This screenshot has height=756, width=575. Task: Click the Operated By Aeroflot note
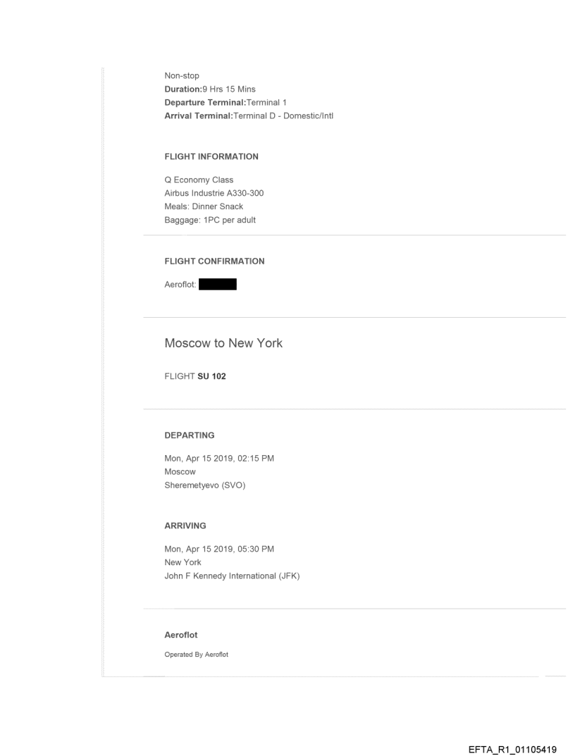click(x=197, y=655)
